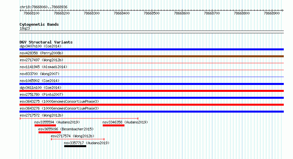Image resolution: width=293 pixels, height=159 pixels.
Task: Click the left arrow of the coordinate ruler
Action: [x=20, y=11]
